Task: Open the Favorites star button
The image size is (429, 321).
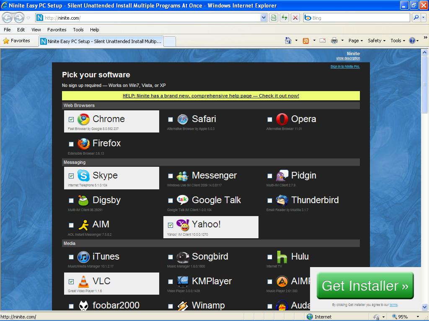Action: 16,41
